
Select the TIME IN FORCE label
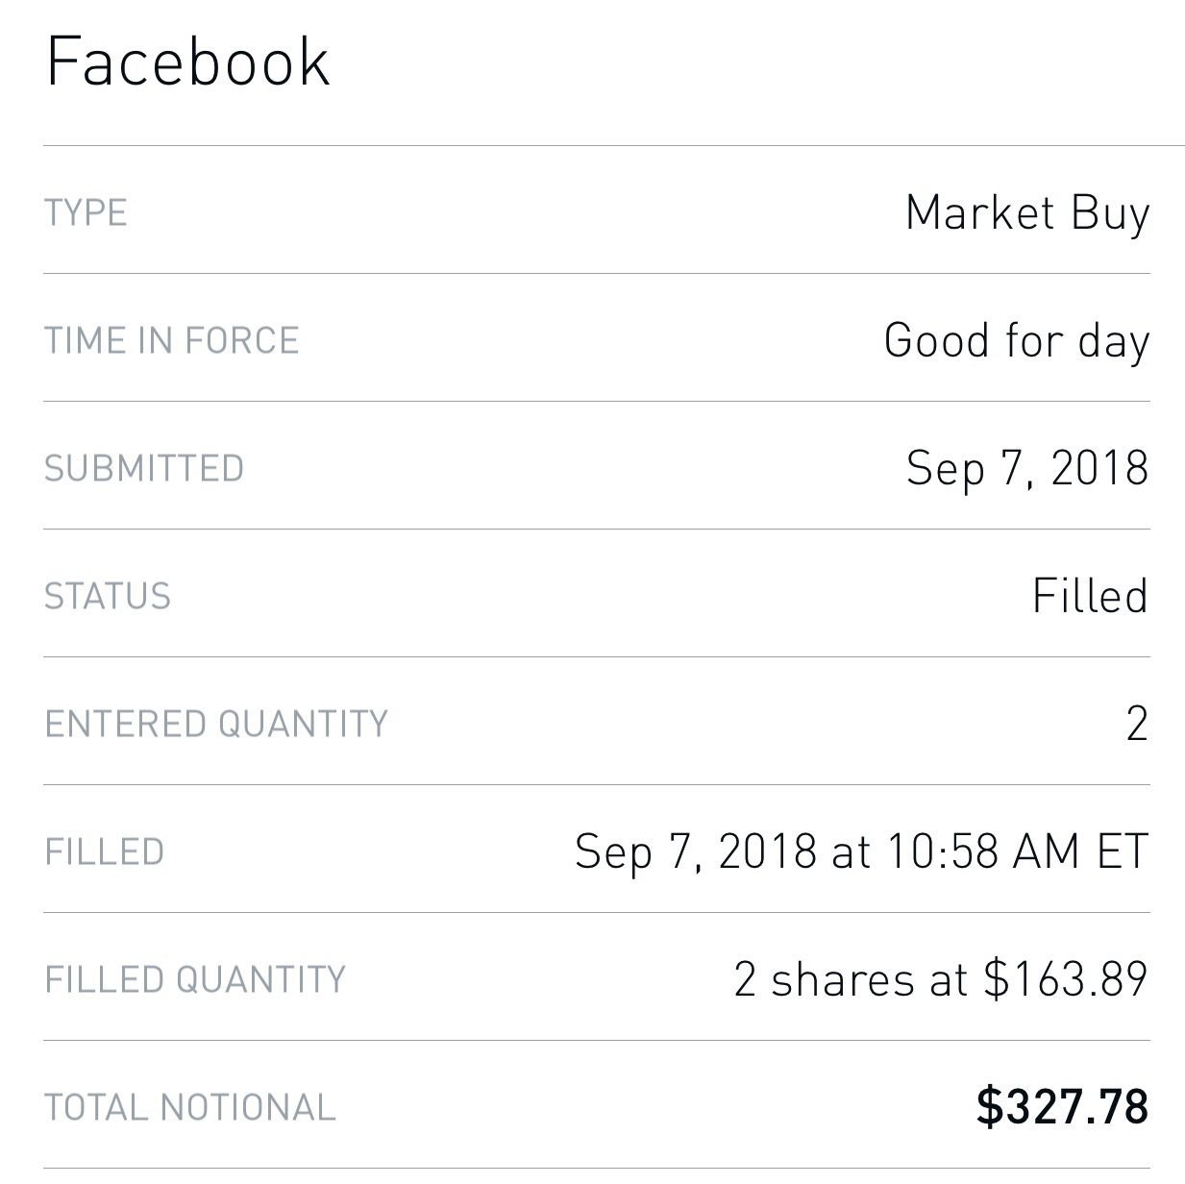pyautogui.click(x=172, y=340)
